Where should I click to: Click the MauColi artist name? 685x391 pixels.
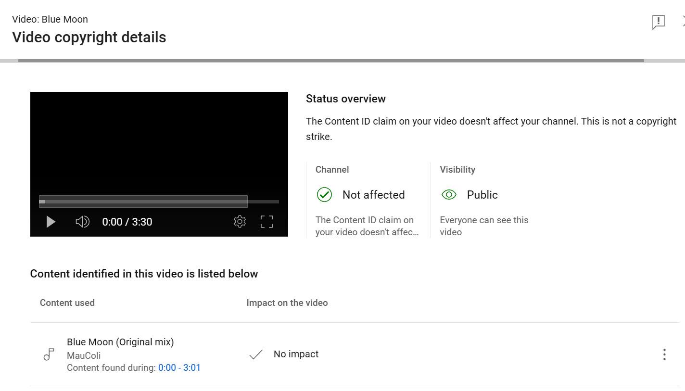point(84,355)
